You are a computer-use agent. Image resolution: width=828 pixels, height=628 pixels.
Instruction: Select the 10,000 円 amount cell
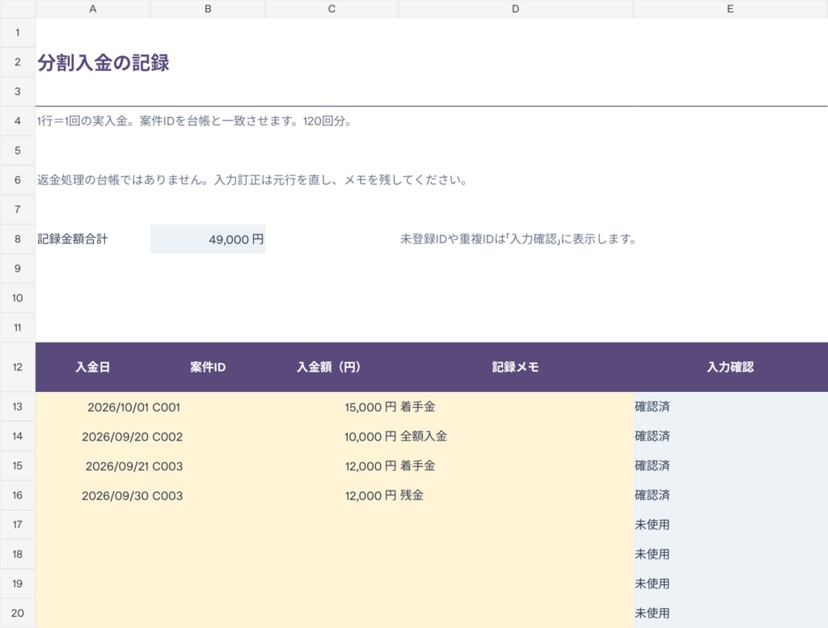pyautogui.click(x=332, y=436)
